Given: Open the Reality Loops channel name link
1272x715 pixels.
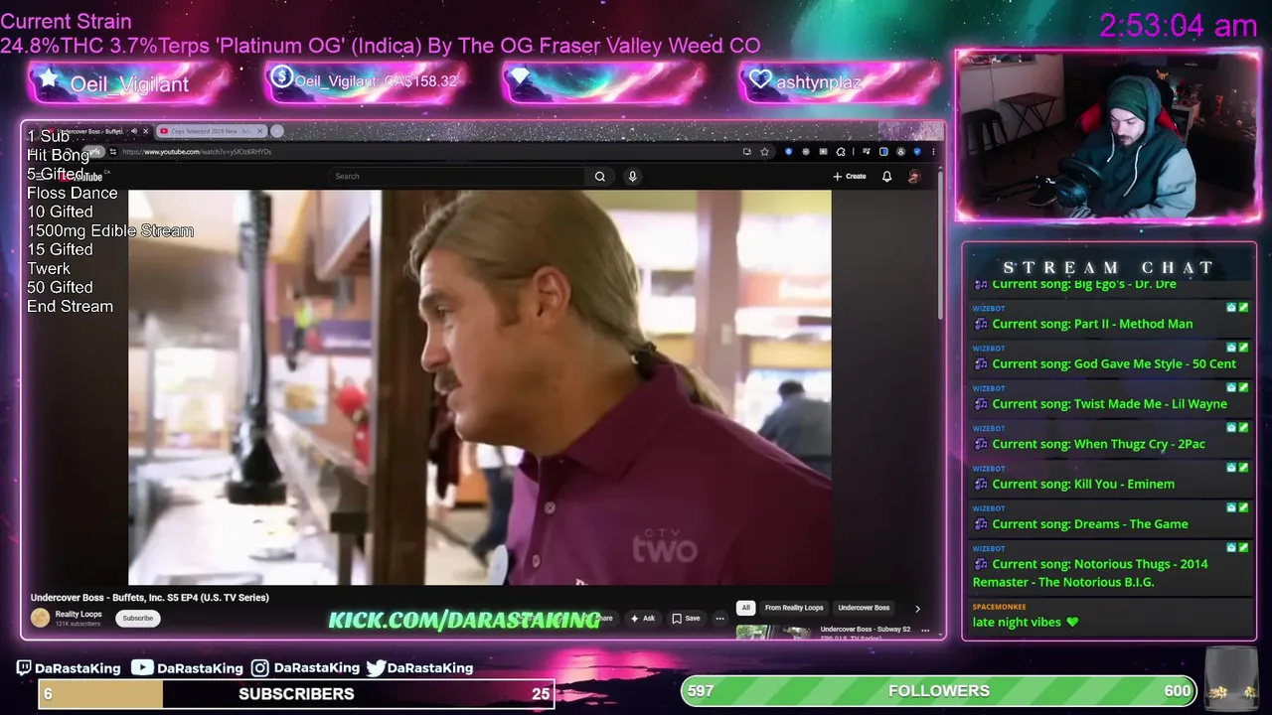Looking at the screenshot, I should 79,615.
